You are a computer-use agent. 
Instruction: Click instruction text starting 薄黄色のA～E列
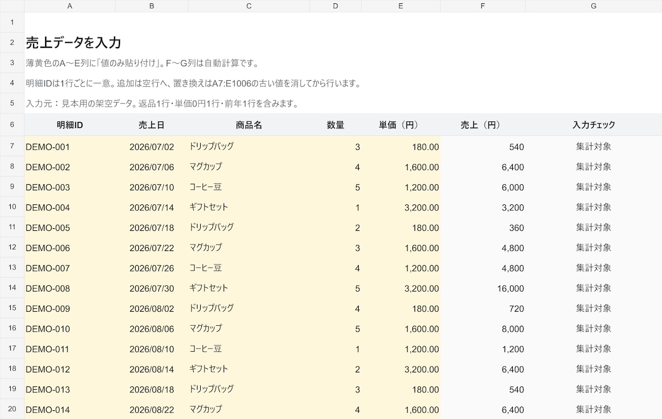click(x=142, y=63)
